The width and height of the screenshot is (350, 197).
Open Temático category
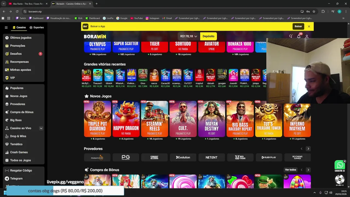pyautogui.click(x=24, y=144)
